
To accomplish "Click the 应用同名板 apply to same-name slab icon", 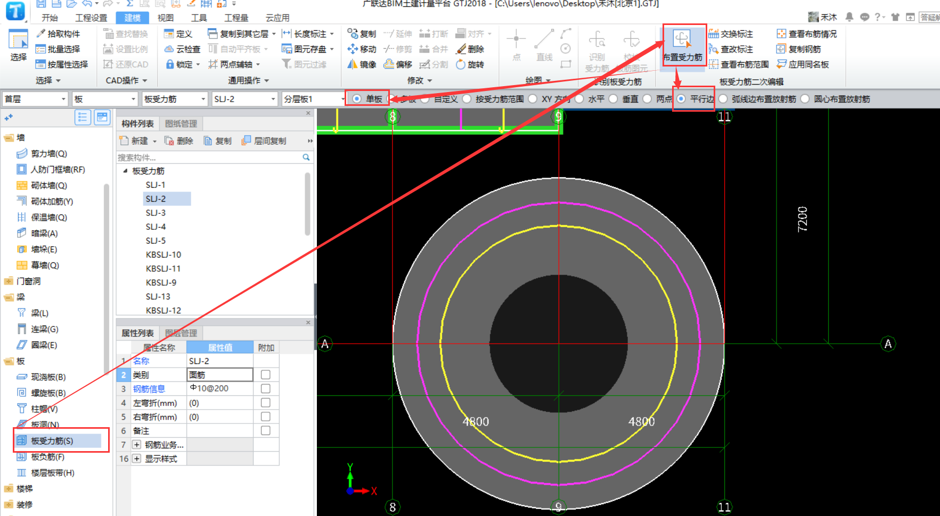I will (781, 64).
